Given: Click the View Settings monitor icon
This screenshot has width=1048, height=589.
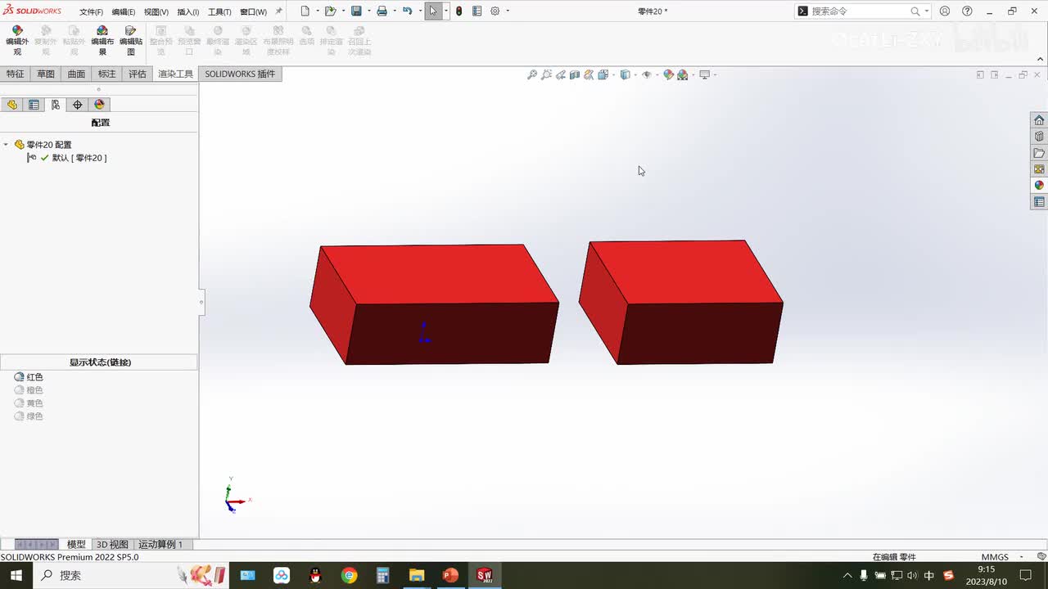Looking at the screenshot, I should (704, 75).
